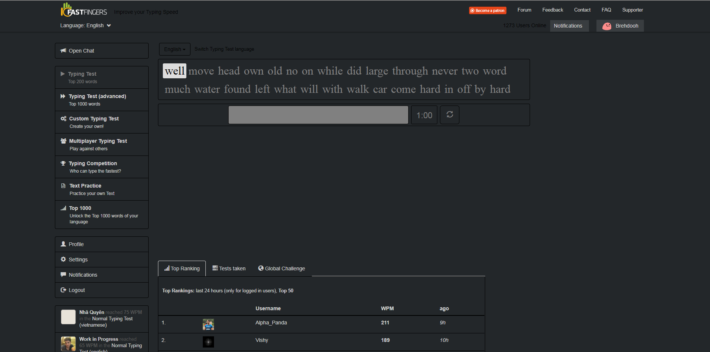Click the Custom Typing Test gear icon
The height and width of the screenshot is (352, 710).
pos(63,118)
